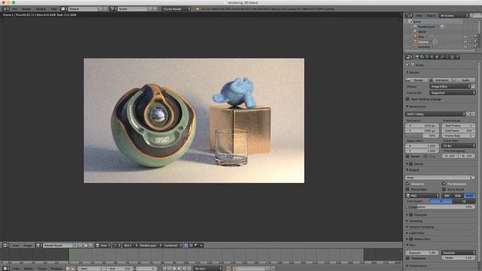Image resolution: width=482 pixels, height=271 pixels.
Task: Collapse the Dimensions panel
Action: point(416,106)
